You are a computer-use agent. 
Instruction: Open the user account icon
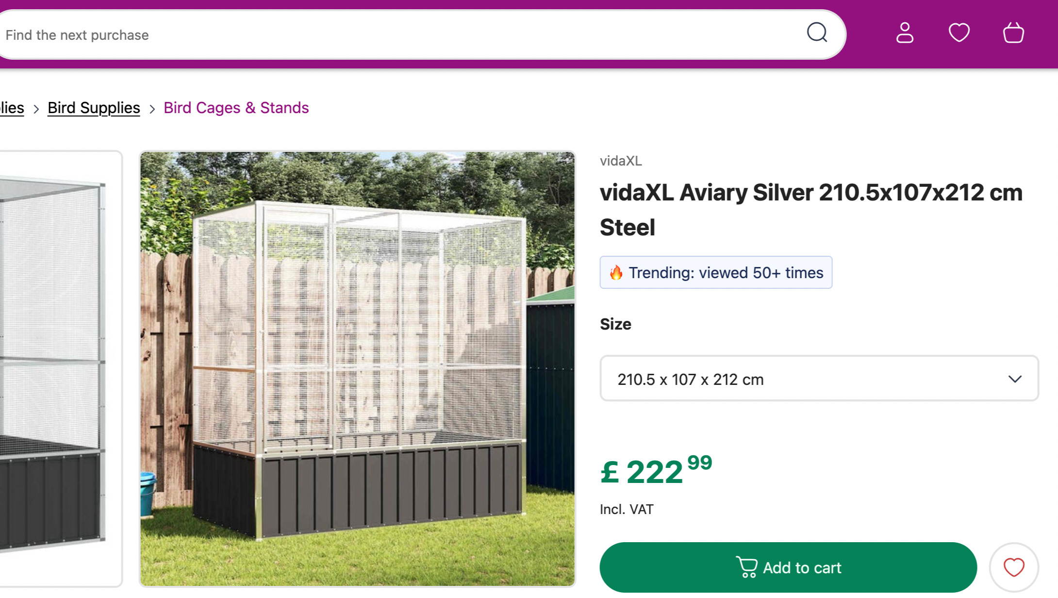click(x=905, y=33)
